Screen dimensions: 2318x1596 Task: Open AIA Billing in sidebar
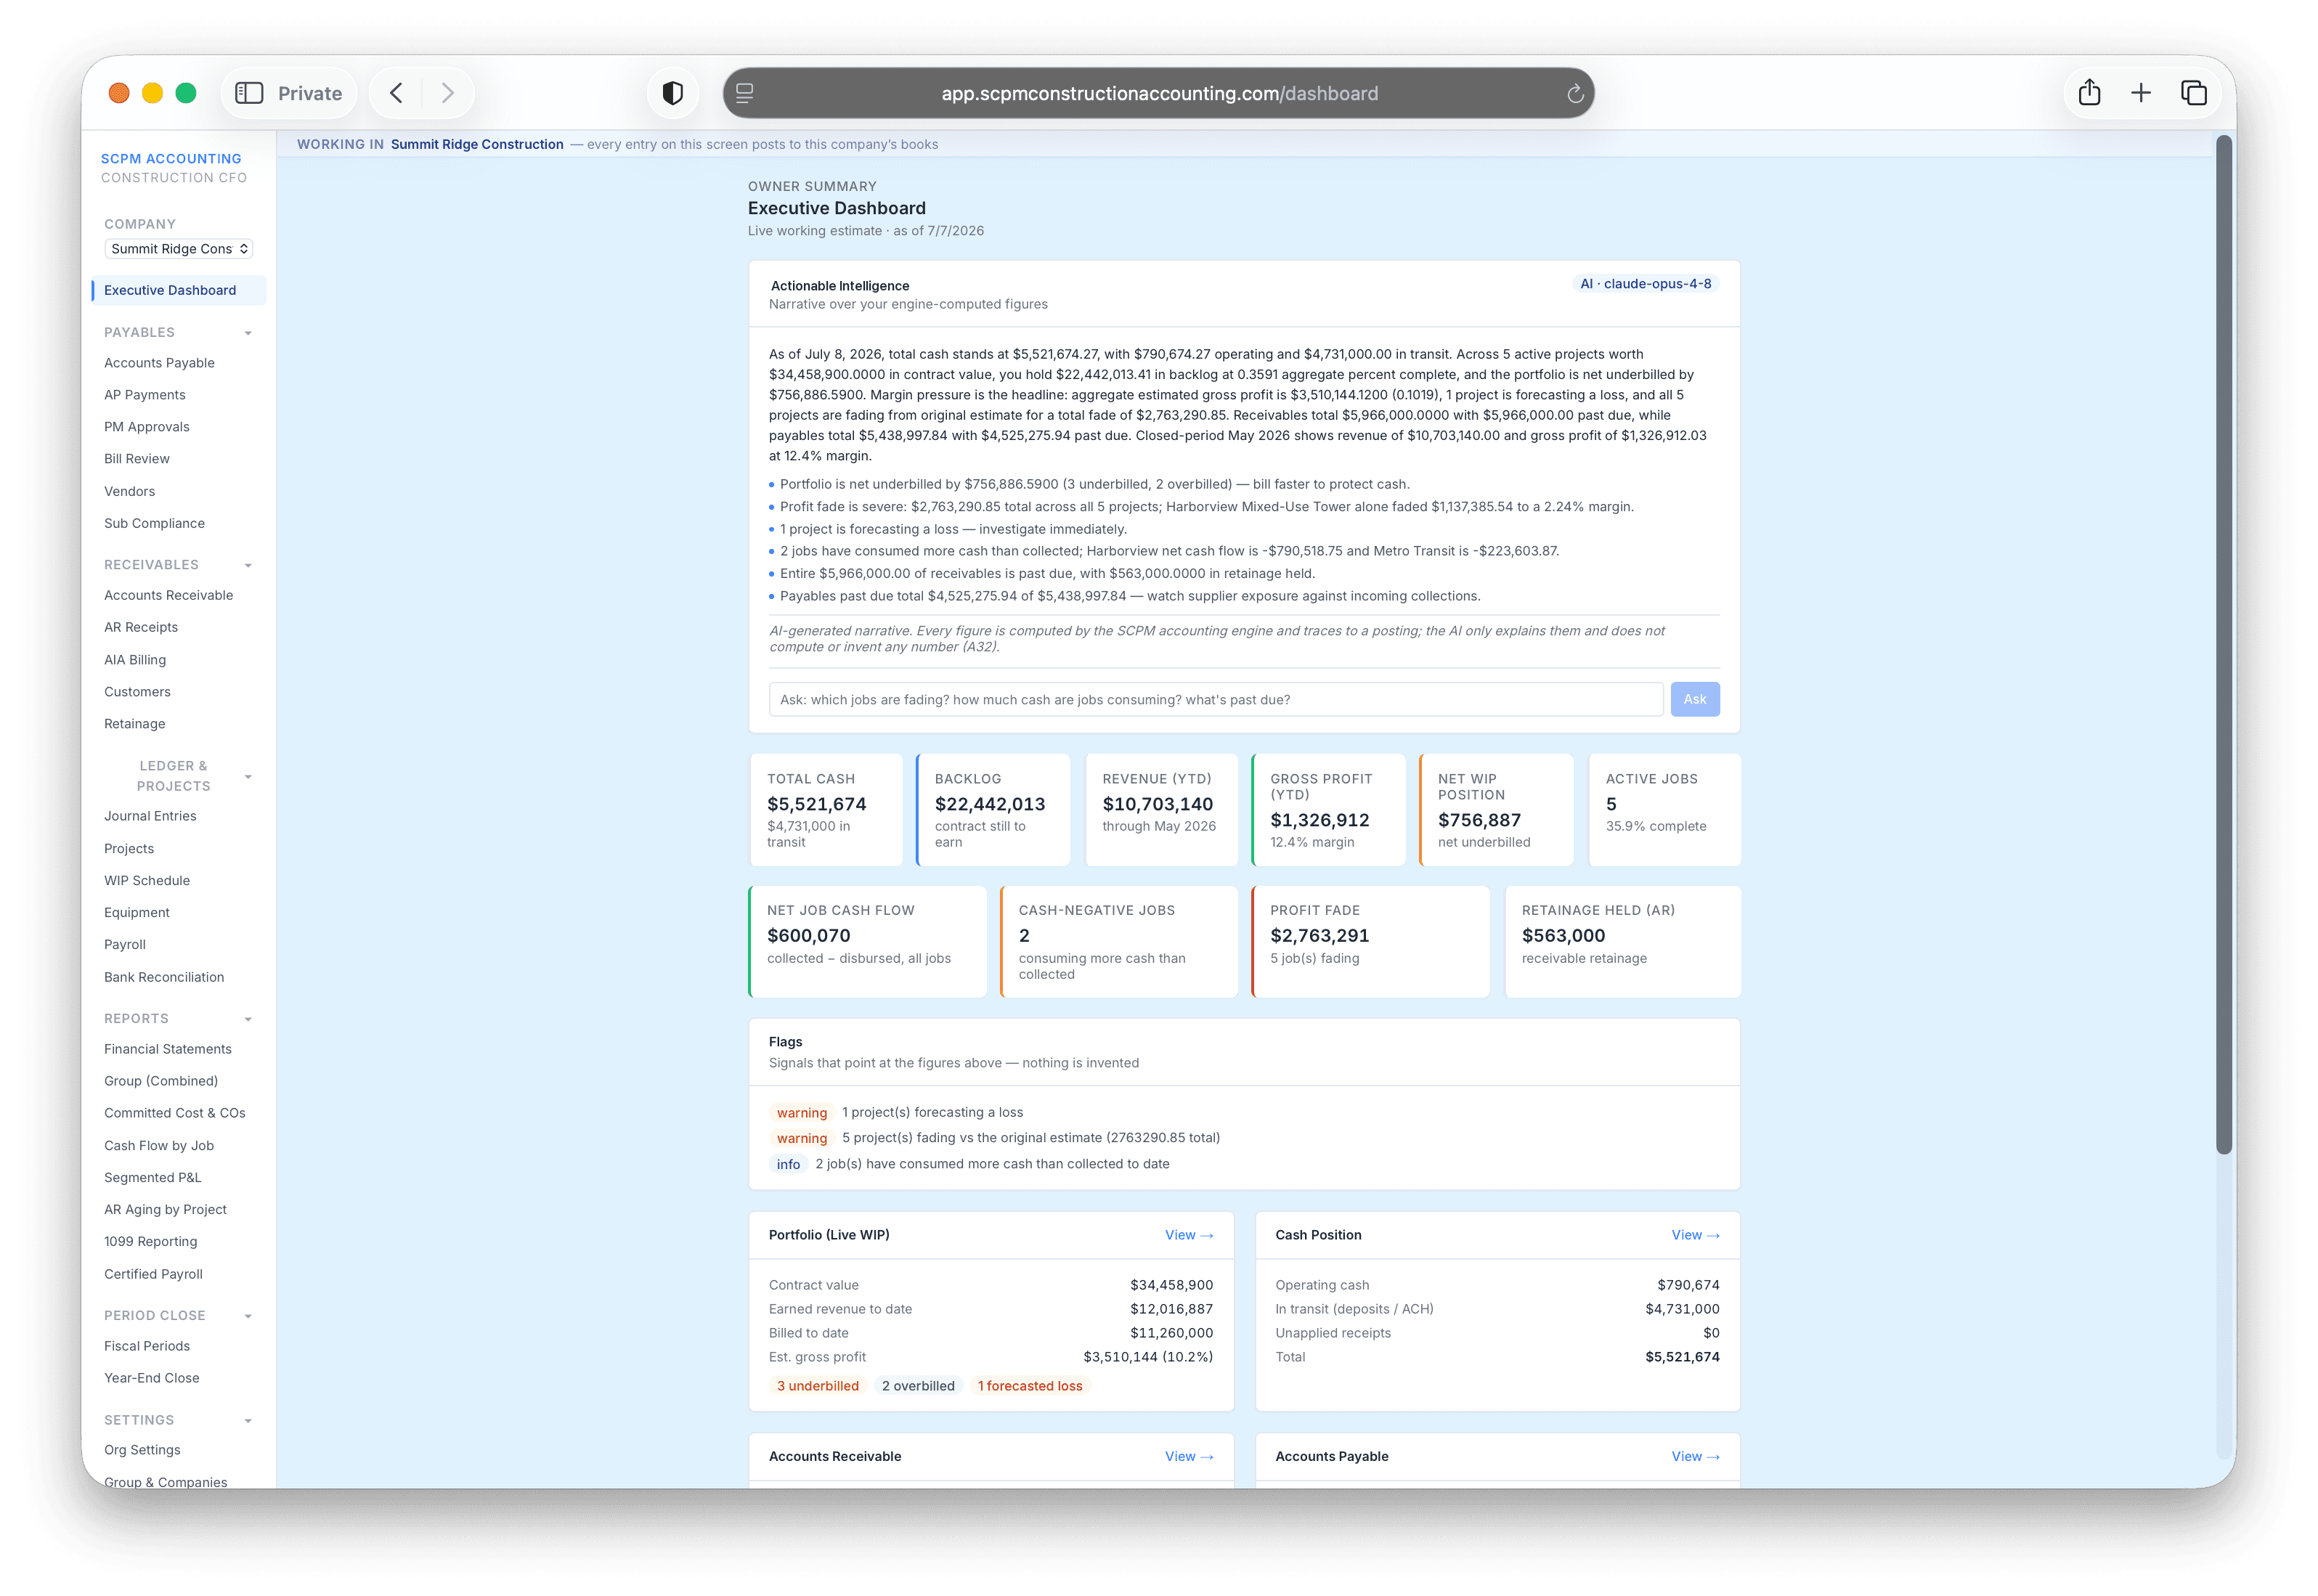pyautogui.click(x=135, y=660)
